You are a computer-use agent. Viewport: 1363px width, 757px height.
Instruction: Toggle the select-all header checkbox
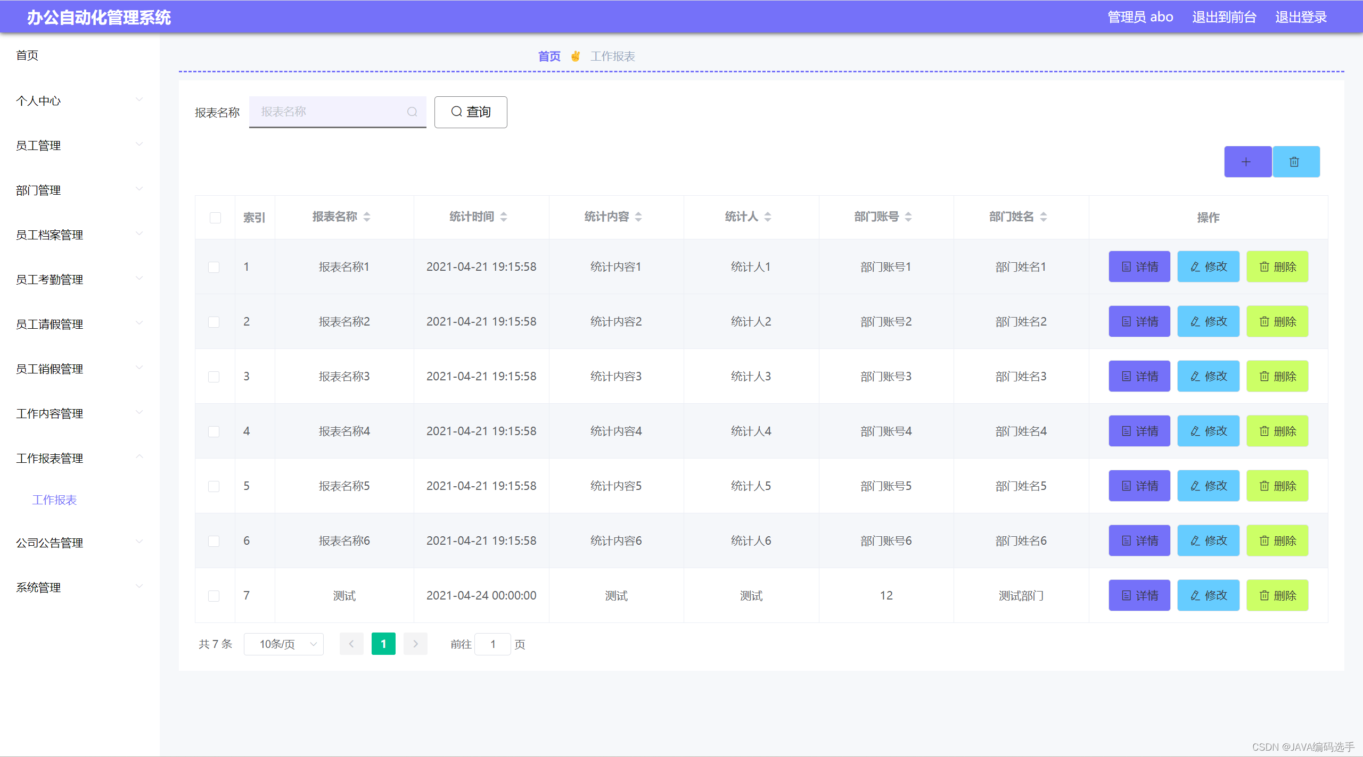215,218
